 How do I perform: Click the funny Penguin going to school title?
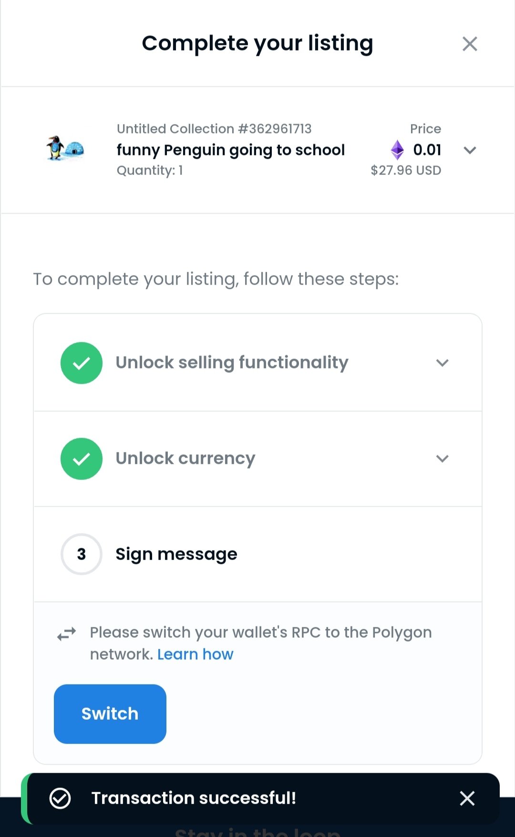pyautogui.click(x=231, y=150)
